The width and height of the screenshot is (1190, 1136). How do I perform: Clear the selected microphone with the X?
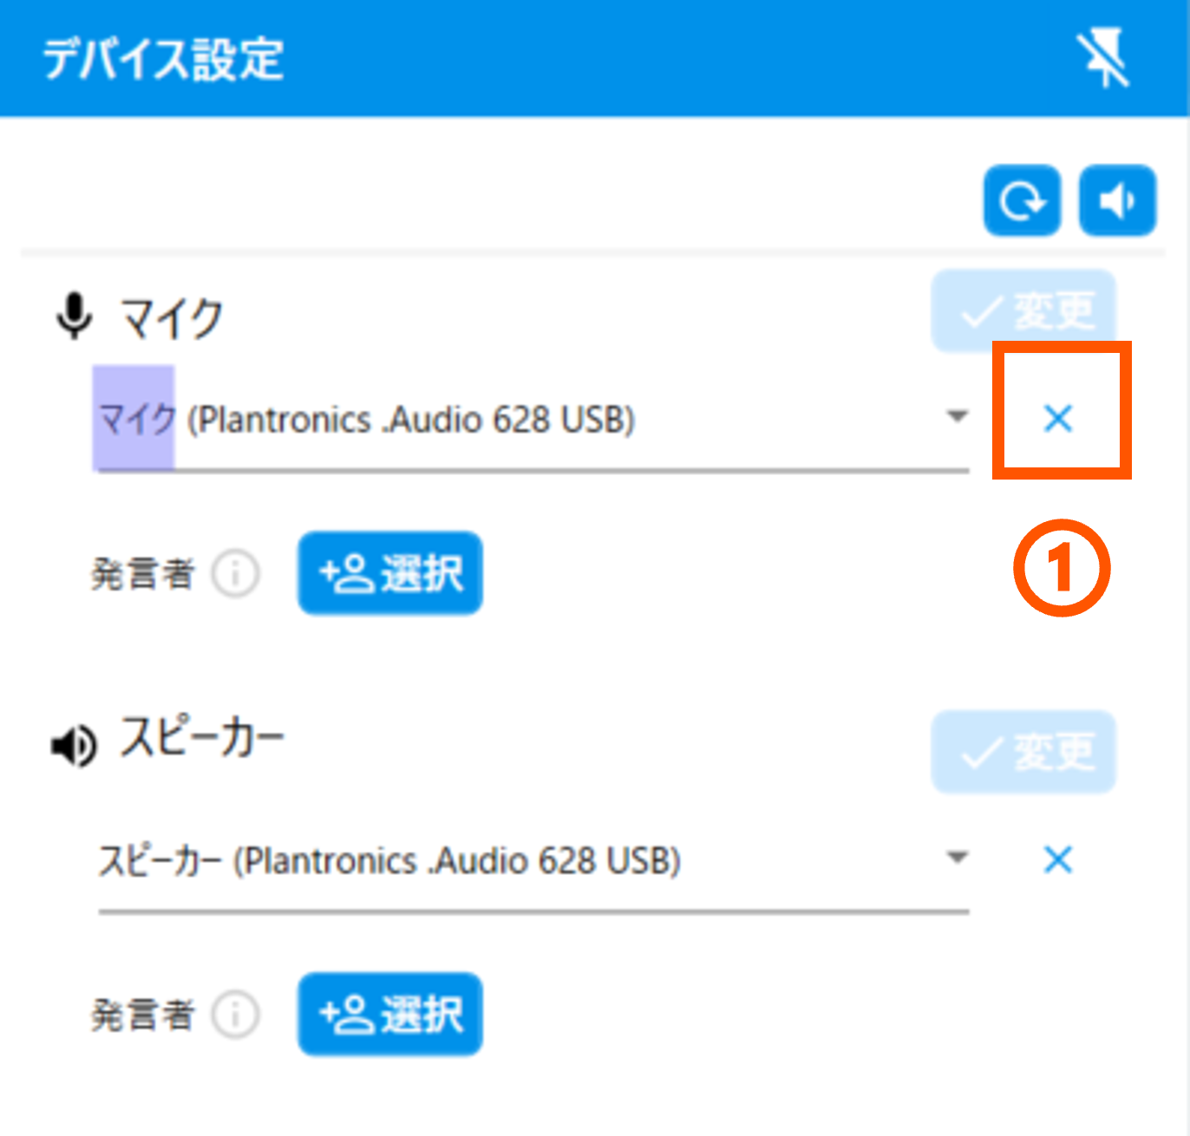[1058, 419]
